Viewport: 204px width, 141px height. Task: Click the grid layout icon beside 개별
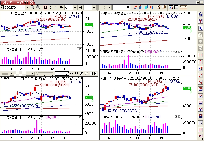pyautogui.click(x=176, y=8)
